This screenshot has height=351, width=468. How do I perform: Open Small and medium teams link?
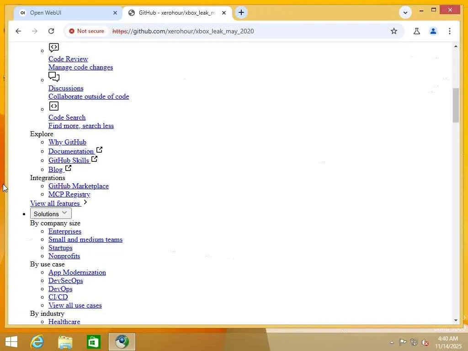(85, 239)
